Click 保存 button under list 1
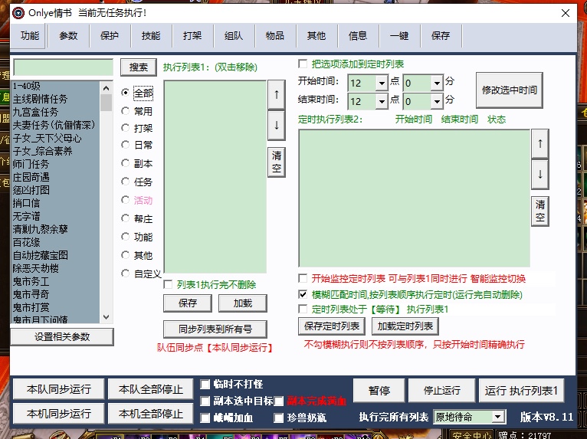Screen dimensions: 587x439 (188, 303)
